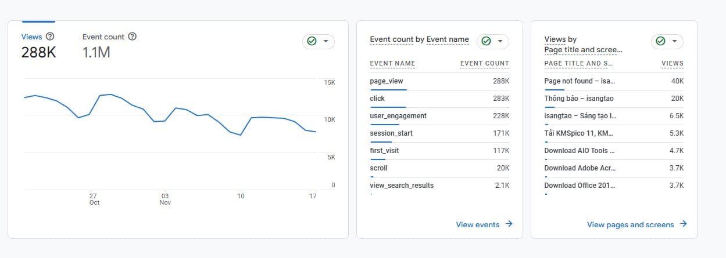726x258 pixels.
Task: Click the line chart point near 10 Nov
Action: tap(241, 135)
